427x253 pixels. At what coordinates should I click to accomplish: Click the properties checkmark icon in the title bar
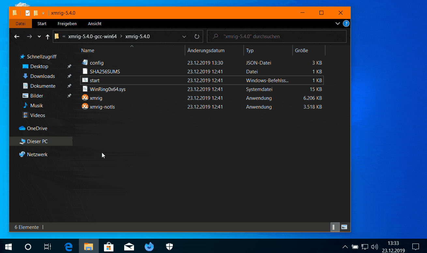(28, 13)
